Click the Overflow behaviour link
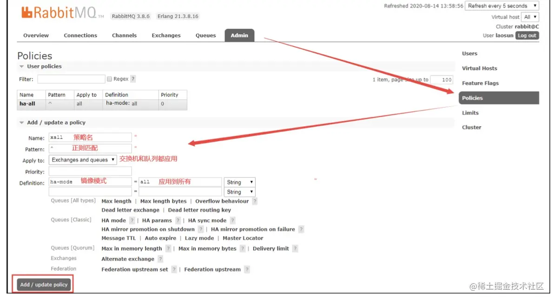553x300 pixels. coord(222,201)
